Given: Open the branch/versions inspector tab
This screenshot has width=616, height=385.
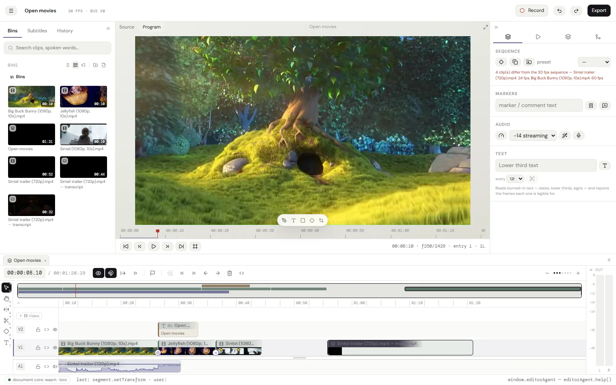Looking at the screenshot, I should 598,37.
